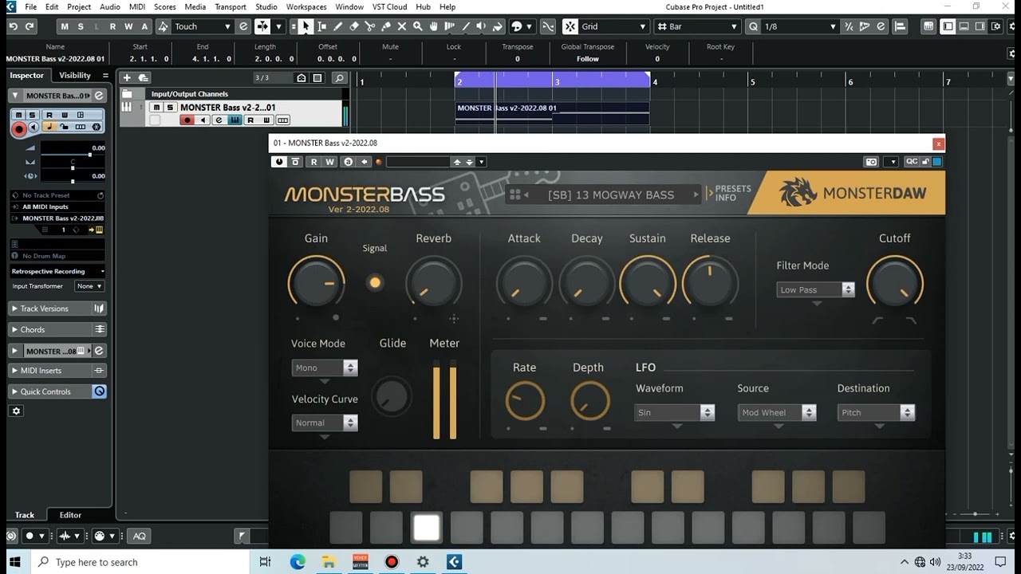
Task: Select the Split scissors tool
Action: tap(370, 26)
